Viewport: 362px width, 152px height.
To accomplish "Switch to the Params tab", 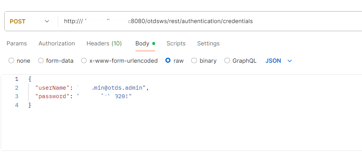I will coord(17,43).
